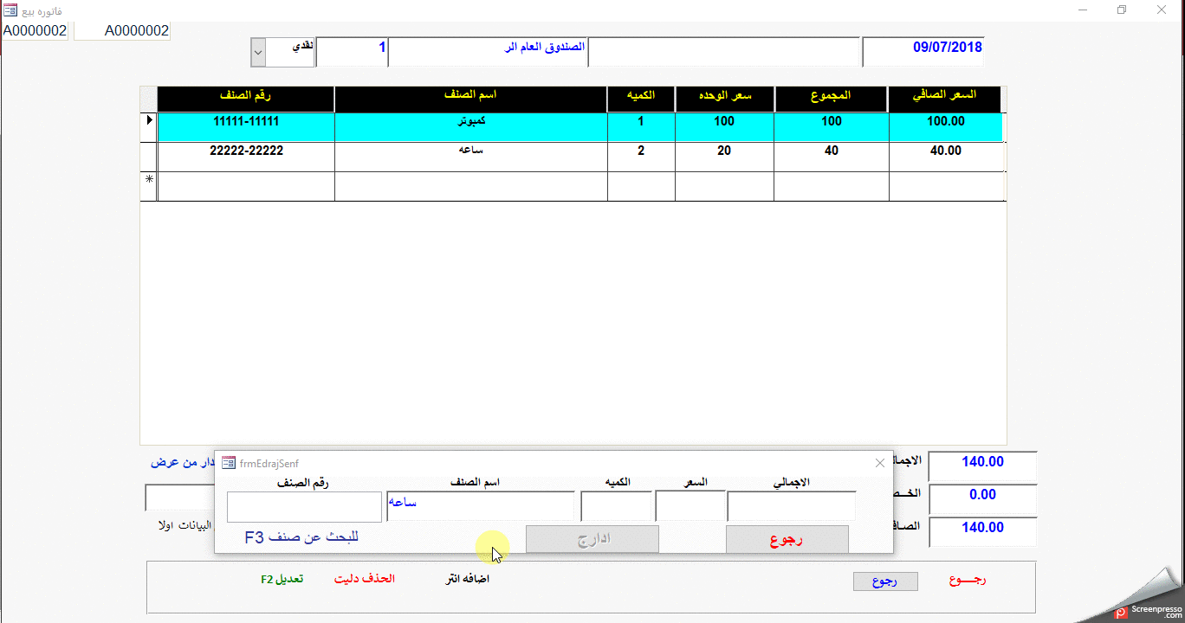
Task: Select the current-record arrow for the كمبوتر row
Action: 149,121
